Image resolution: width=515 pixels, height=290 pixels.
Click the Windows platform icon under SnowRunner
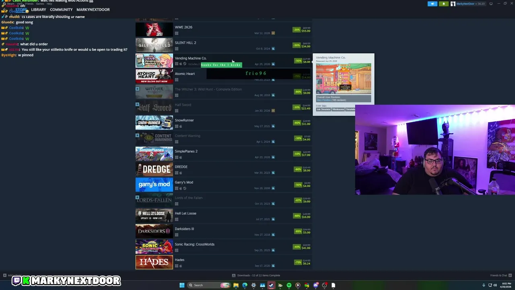[176, 126]
